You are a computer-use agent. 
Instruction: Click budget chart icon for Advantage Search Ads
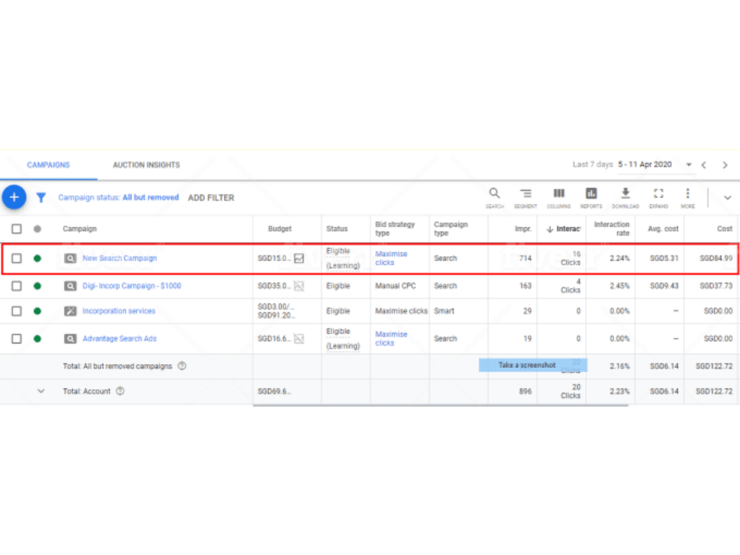pyautogui.click(x=299, y=339)
